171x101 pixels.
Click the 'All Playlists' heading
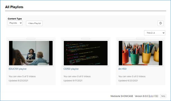[x=14, y=7]
